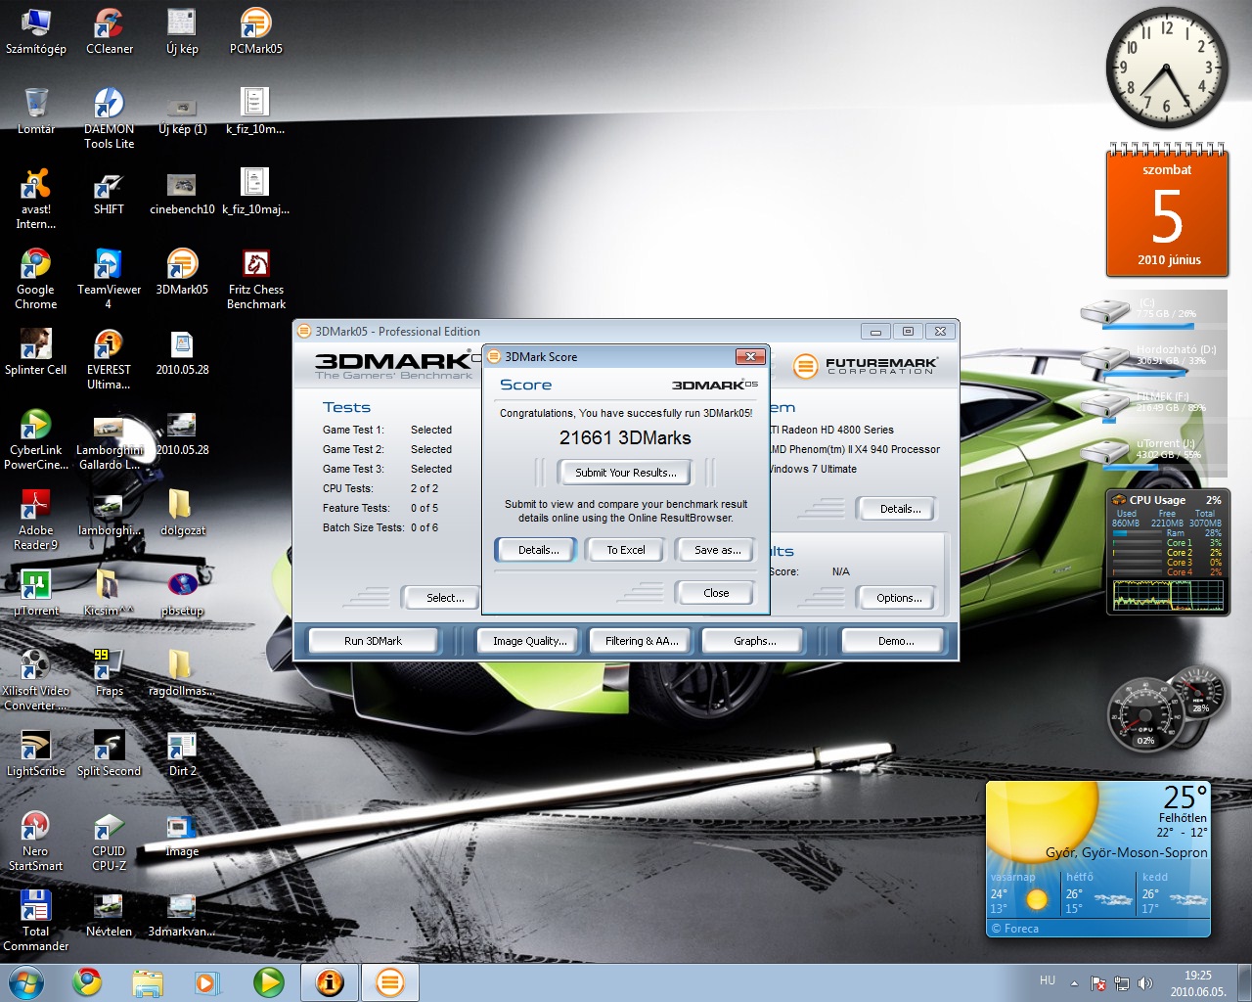Open Nero StartSmart shortcut
Viewport: 1252px width, 1002px height.
coord(36,840)
